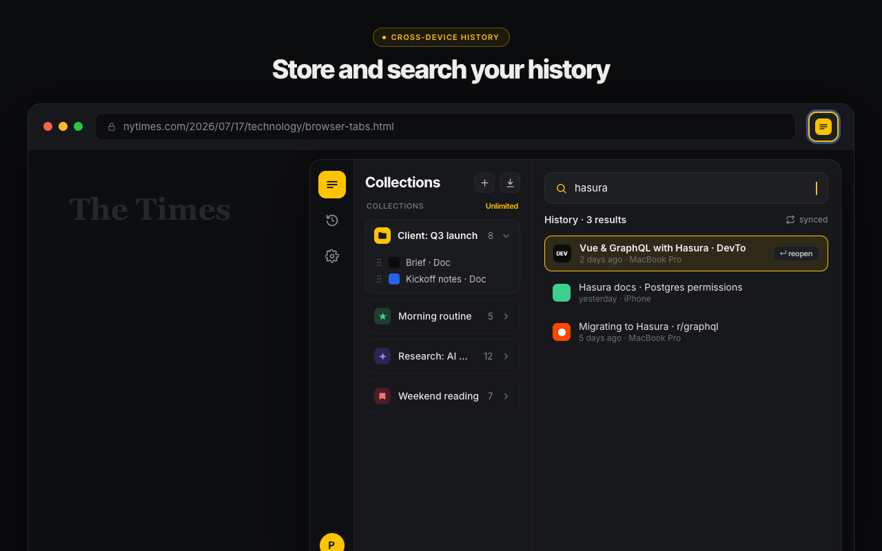The width and height of the screenshot is (882, 551).
Task: Click 'yesterday · iPhone' text
Action: [615, 299]
